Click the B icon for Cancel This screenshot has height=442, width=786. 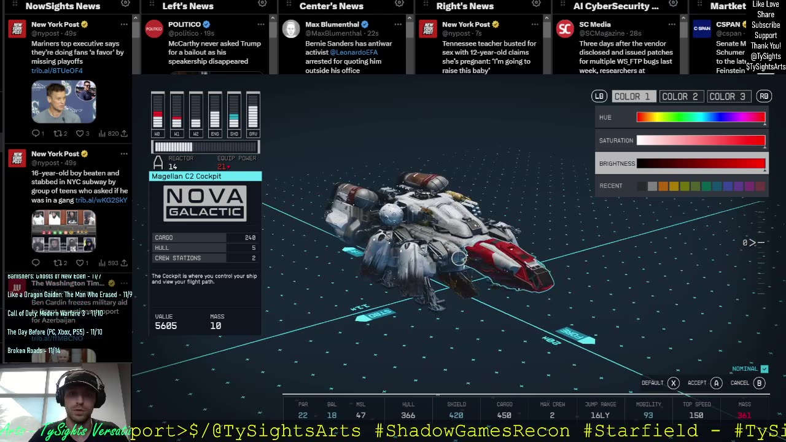pos(759,383)
